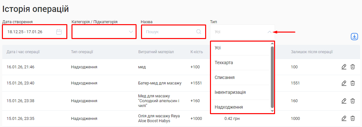Collapse the Тип dropdown via its chevron
The width and height of the screenshot is (362, 127).
pos(270,32)
